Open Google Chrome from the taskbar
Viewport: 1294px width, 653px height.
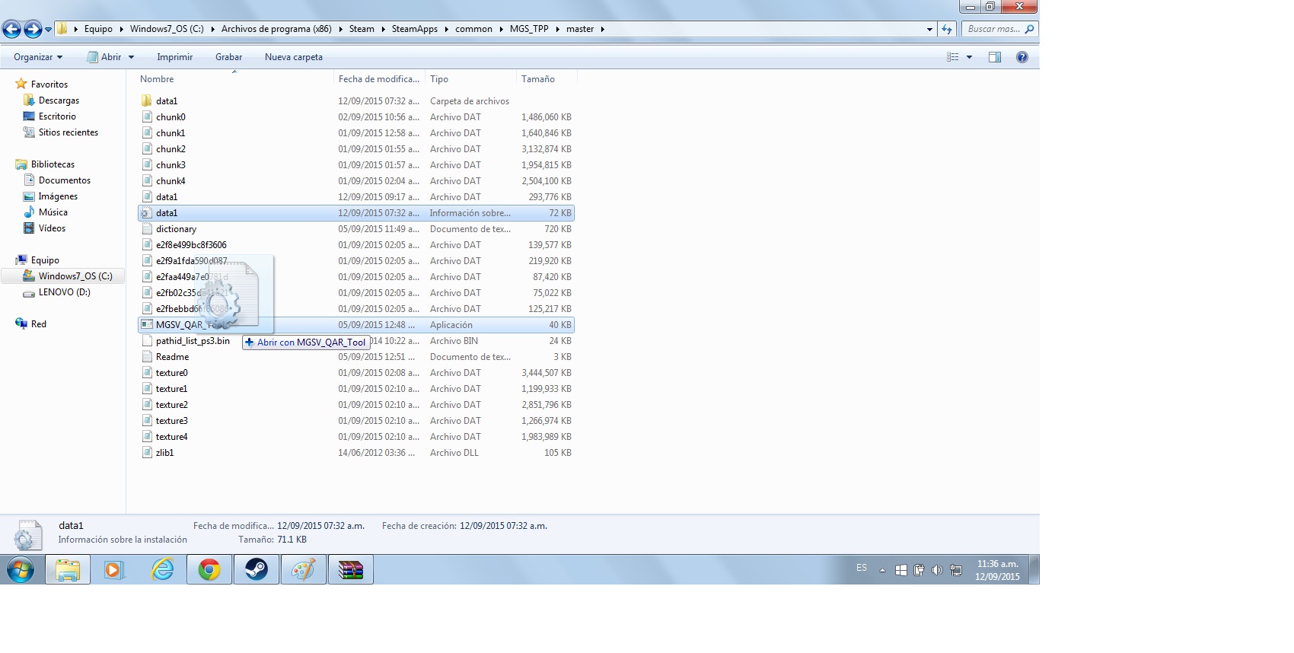(x=209, y=569)
